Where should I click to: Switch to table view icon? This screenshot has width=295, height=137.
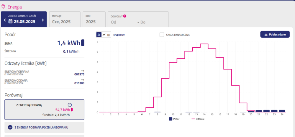point(109,35)
